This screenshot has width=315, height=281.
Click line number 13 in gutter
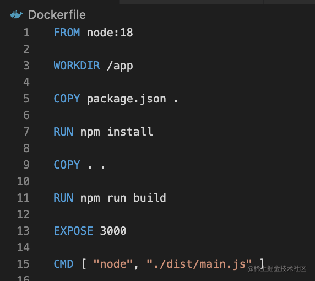pos(23,231)
